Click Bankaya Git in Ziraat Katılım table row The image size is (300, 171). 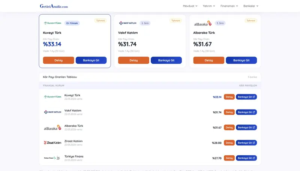point(246,143)
